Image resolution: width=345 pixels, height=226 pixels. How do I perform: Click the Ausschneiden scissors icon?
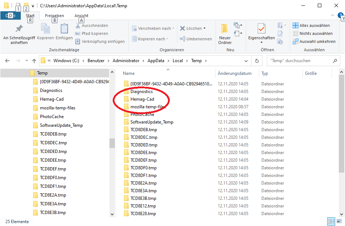(78, 25)
